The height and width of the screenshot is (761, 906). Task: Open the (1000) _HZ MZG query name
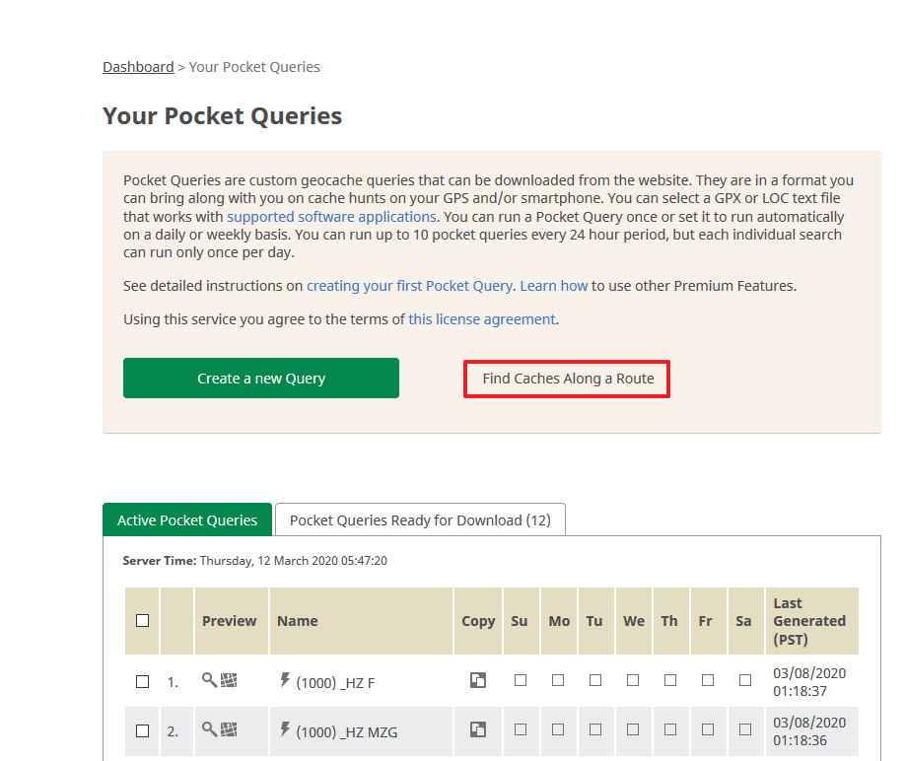tap(347, 732)
